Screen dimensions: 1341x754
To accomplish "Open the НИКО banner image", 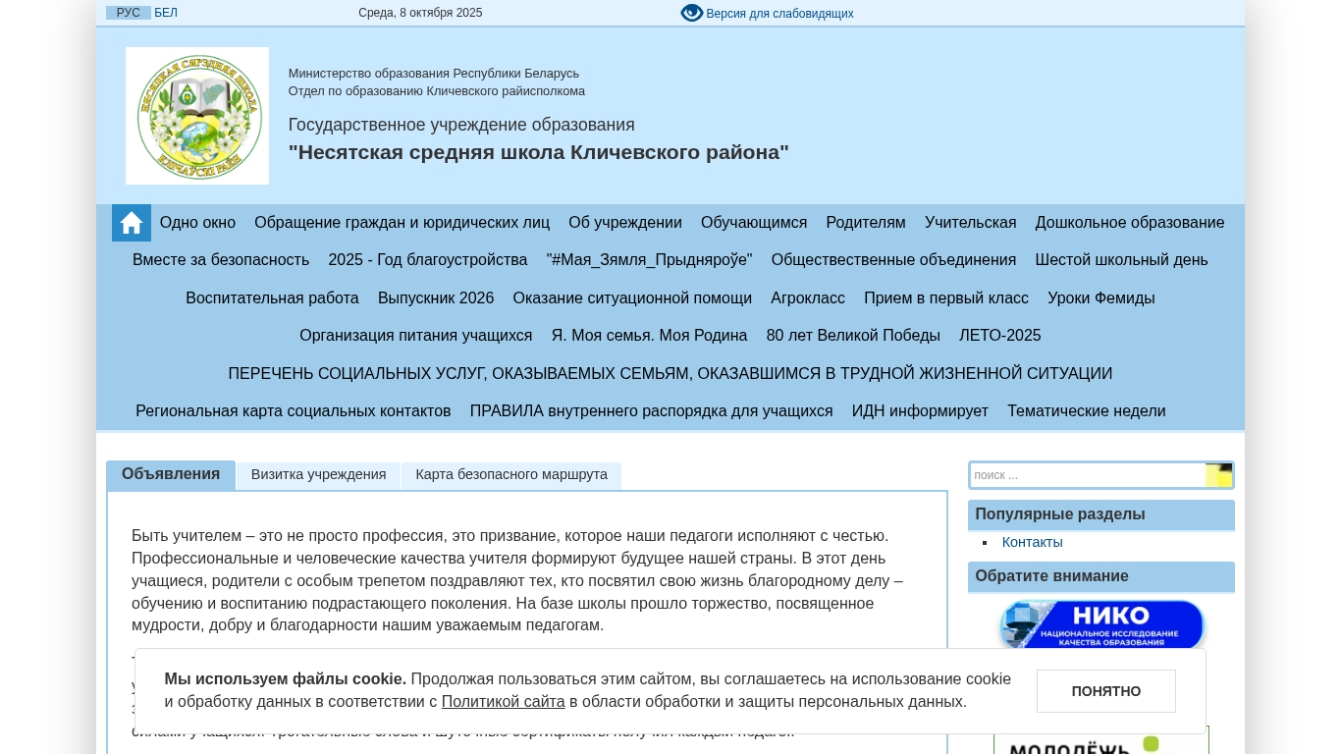I will click(1101, 624).
